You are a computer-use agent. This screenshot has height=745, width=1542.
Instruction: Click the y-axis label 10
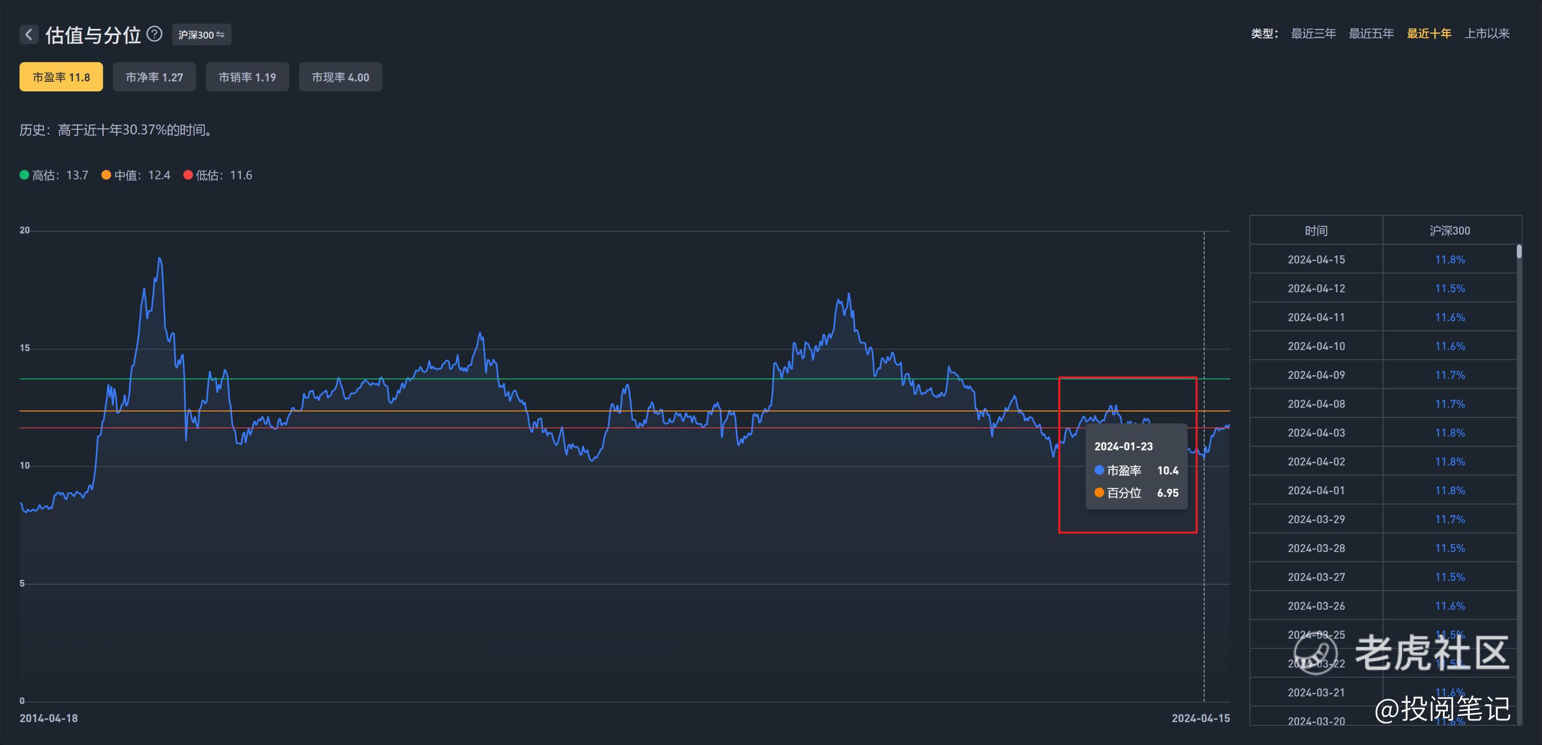pos(25,465)
